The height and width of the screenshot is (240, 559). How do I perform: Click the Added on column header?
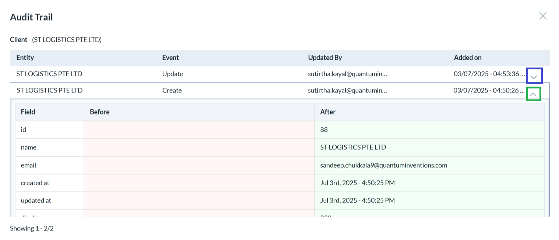click(x=468, y=58)
